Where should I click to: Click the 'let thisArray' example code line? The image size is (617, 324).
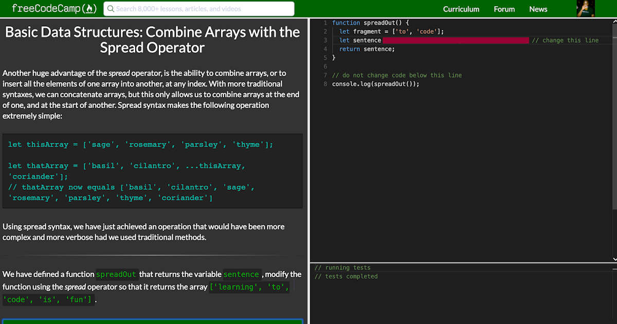(140, 145)
